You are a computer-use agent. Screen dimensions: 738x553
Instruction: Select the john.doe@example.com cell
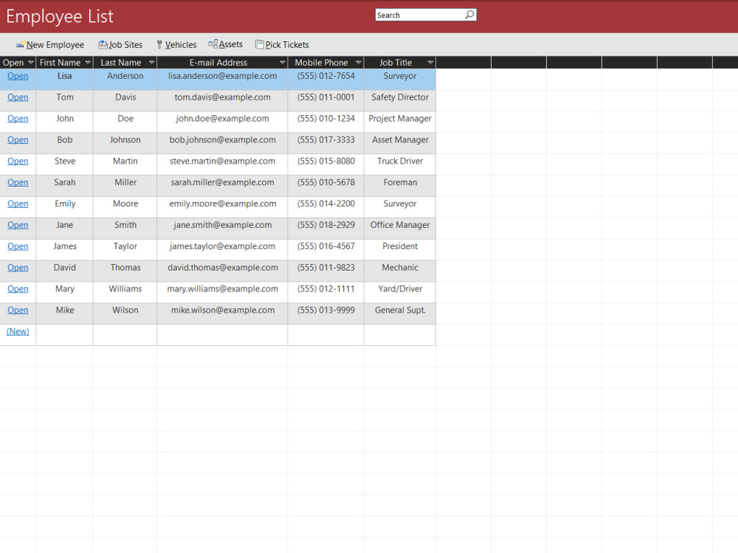222,122
